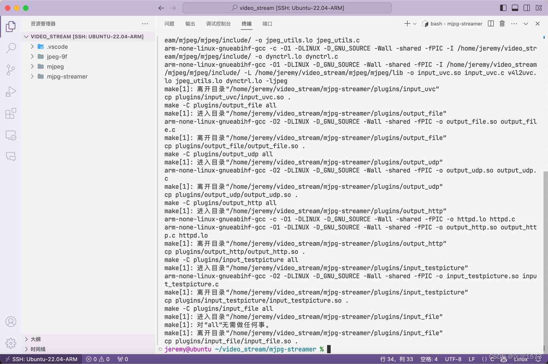Collapse the VIDEO_STREAM root folder section

coord(88,36)
